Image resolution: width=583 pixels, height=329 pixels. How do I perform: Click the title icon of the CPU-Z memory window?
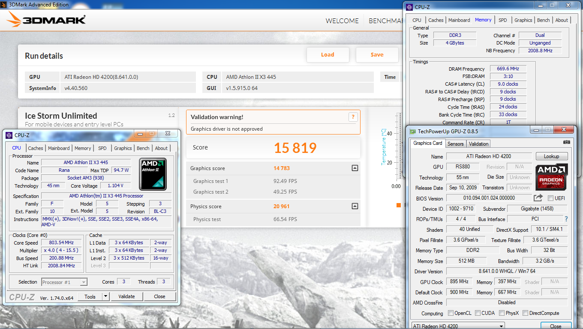pos(409,7)
